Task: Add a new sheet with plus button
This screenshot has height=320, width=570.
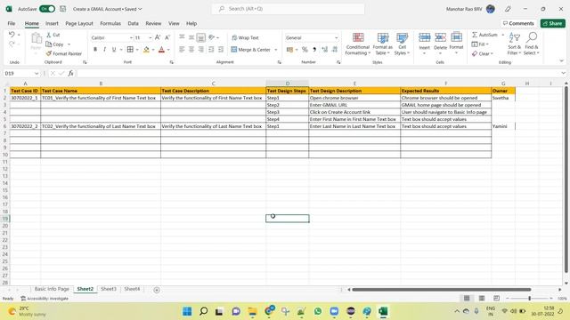Action: 157,290
